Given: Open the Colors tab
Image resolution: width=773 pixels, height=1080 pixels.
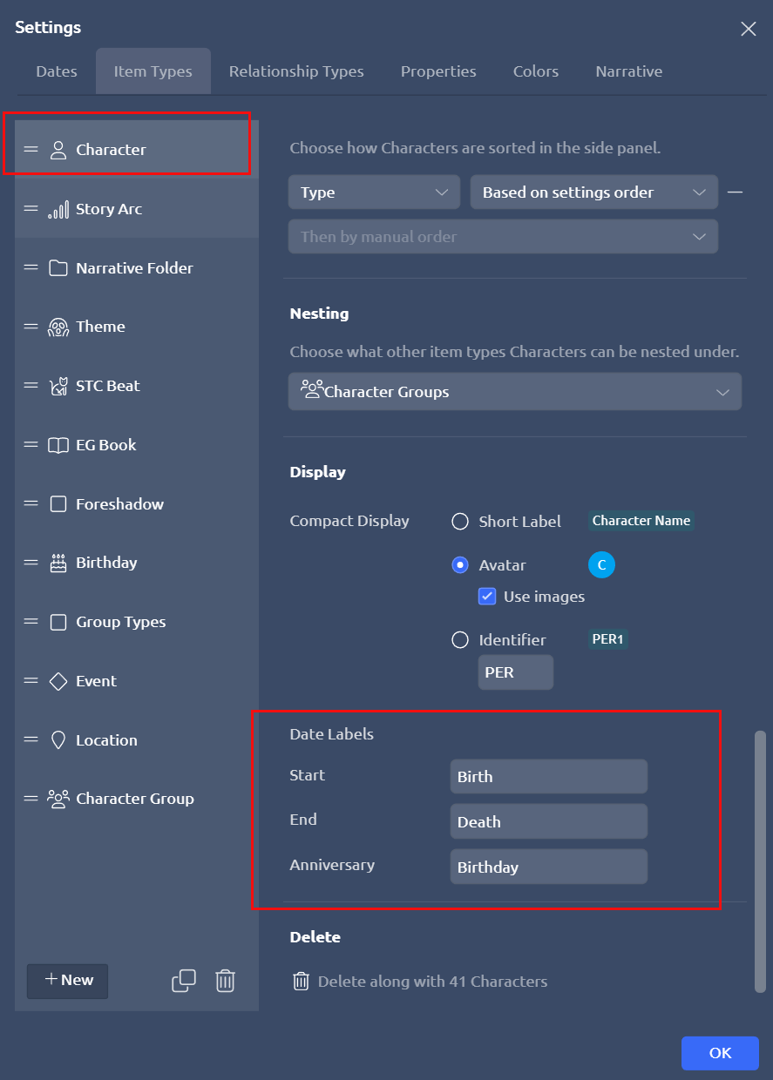Looking at the screenshot, I should 535,71.
